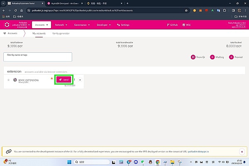Open the Polkadot chain selector dropdown
Image resolution: width=249 pixels, height=166 pixels.
pos(21,25)
